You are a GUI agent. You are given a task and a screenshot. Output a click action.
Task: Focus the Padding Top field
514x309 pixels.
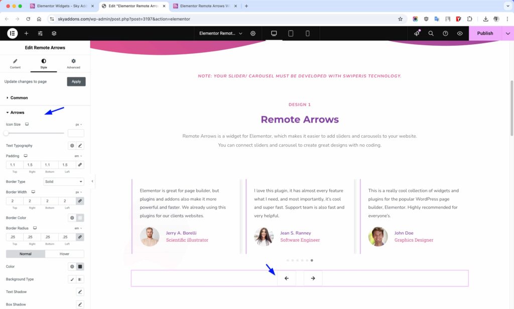[15, 165]
